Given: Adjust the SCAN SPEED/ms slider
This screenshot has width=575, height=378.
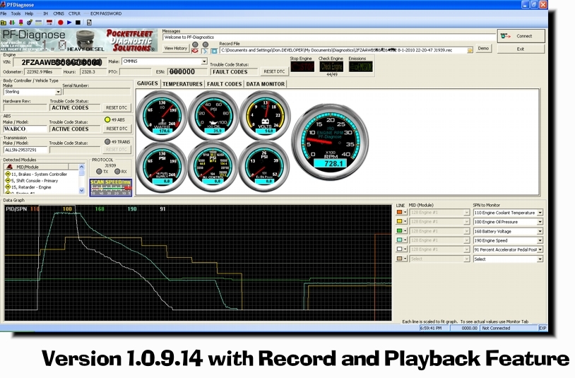Looking at the screenshot, I should click(x=111, y=188).
